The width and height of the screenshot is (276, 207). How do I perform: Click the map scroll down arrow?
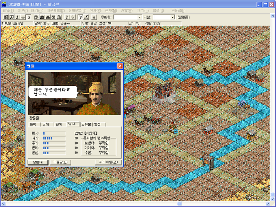273,199
